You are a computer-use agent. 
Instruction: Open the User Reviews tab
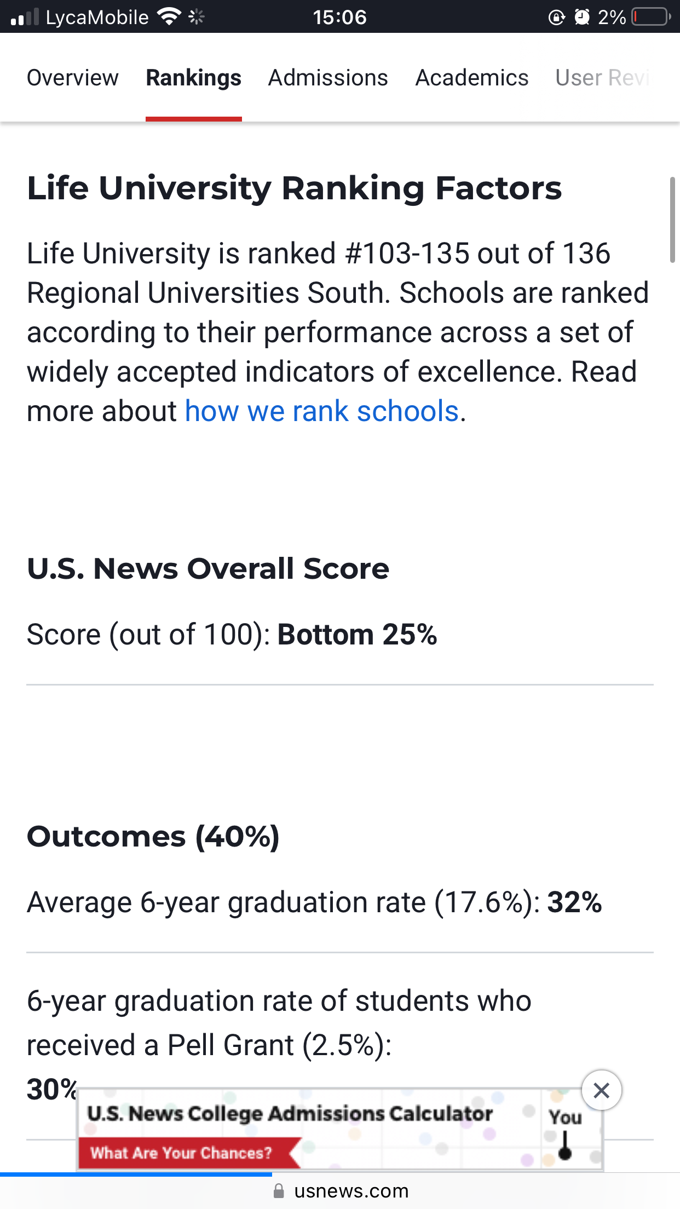[603, 78]
